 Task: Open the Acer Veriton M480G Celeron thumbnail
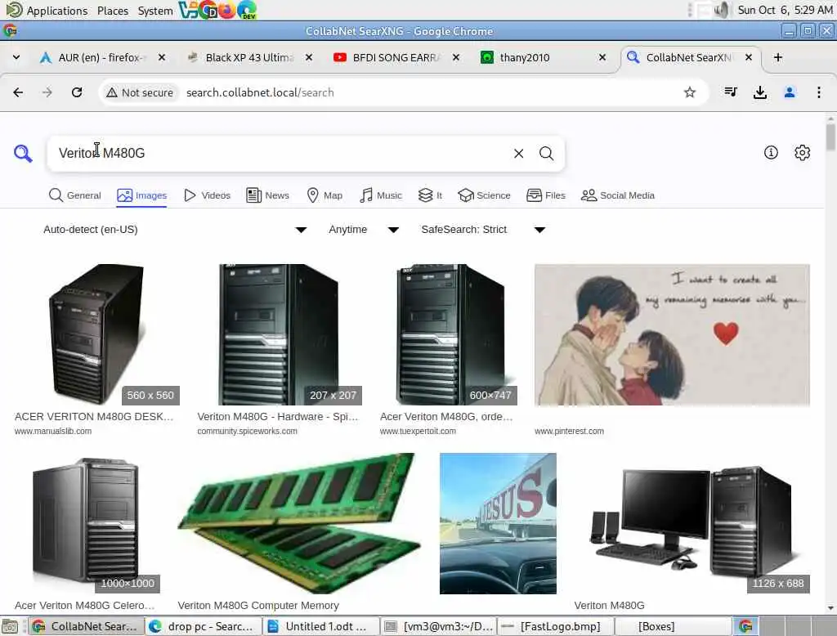(x=87, y=523)
